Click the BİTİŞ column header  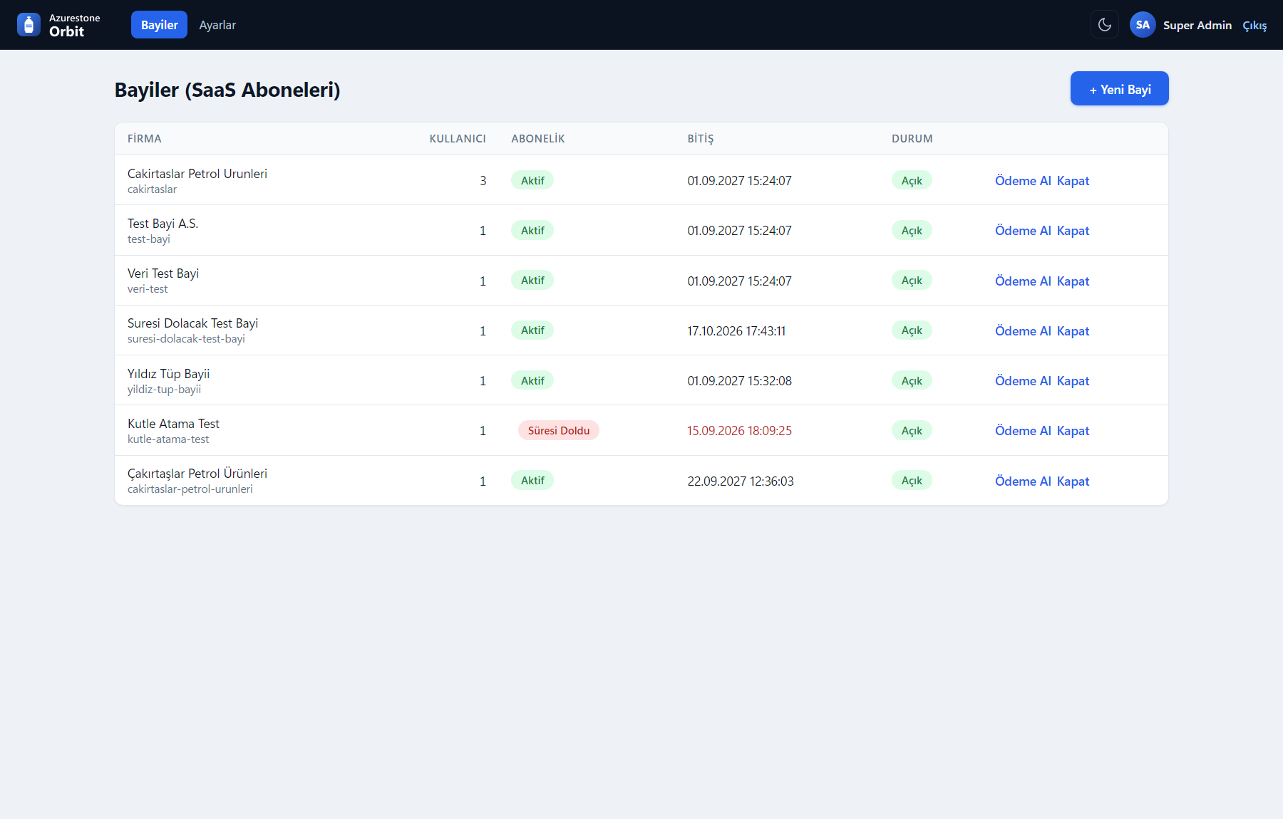point(701,139)
